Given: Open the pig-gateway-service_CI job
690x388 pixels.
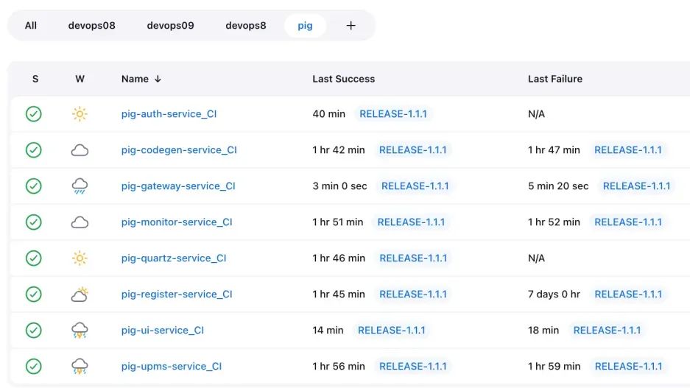Looking at the screenshot, I should pos(178,186).
